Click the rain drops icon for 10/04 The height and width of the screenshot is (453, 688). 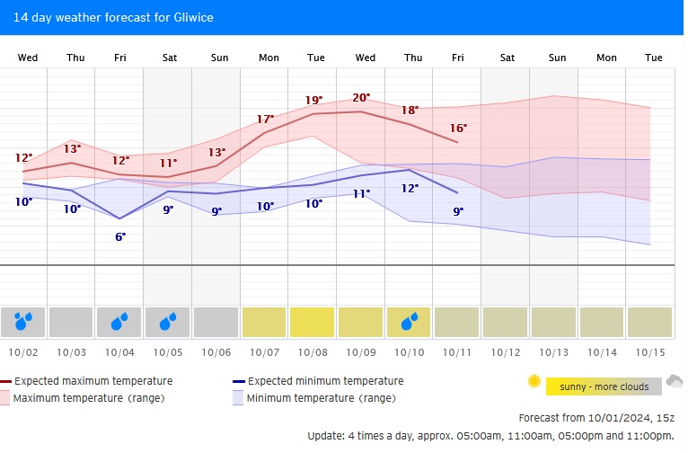pyautogui.click(x=120, y=320)
